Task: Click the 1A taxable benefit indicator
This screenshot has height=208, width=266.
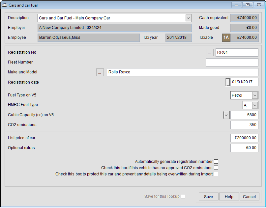Action: 226,38
